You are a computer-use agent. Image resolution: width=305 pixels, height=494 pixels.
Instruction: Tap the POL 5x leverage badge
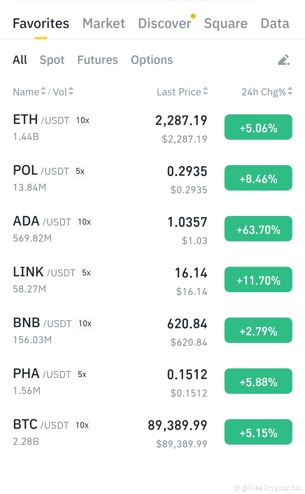pyautogui.click(x=80, y=171)
